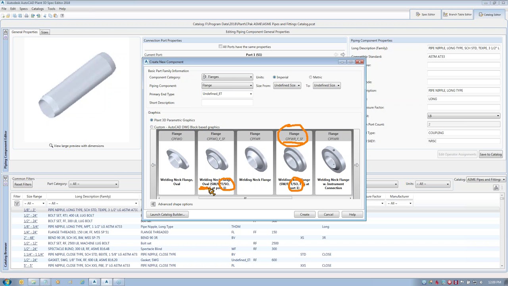This screenshot has height=286, width=508.
Task: Open the Tools menu
Action: [52, 9]
